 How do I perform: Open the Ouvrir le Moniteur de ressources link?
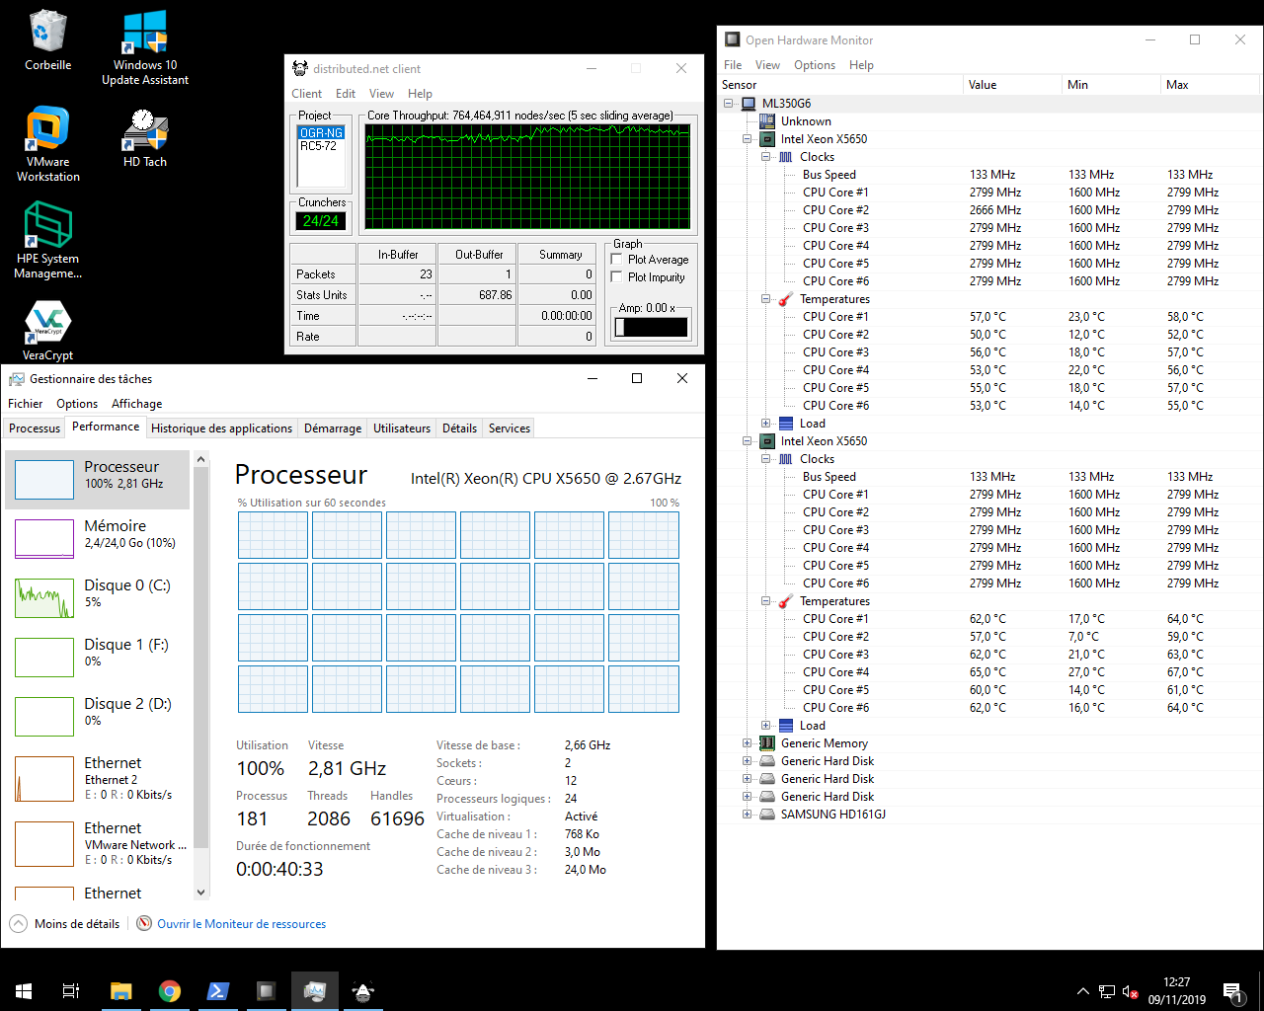click(x=242, y=924)
